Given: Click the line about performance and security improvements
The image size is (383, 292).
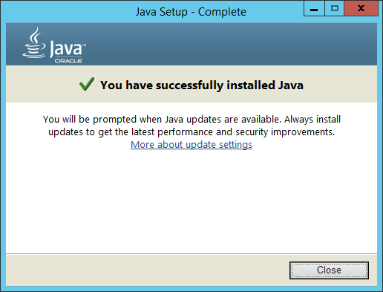Looking at the screenshot, I should (x=191, y=132).
